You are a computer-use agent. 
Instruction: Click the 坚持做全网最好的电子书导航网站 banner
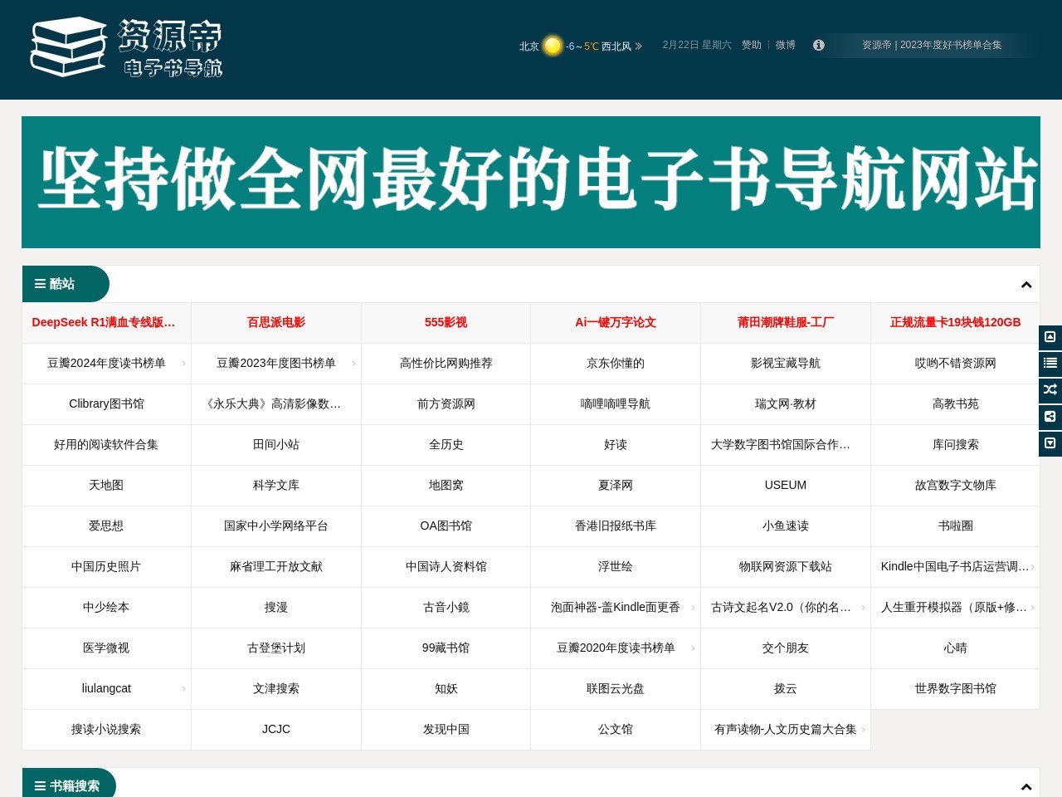531,182
